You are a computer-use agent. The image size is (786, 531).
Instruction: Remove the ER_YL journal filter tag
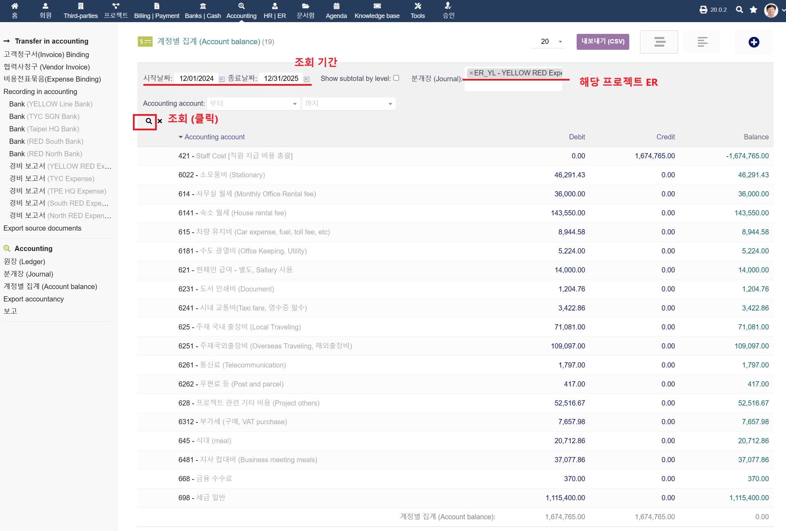[x=471, y=73]
